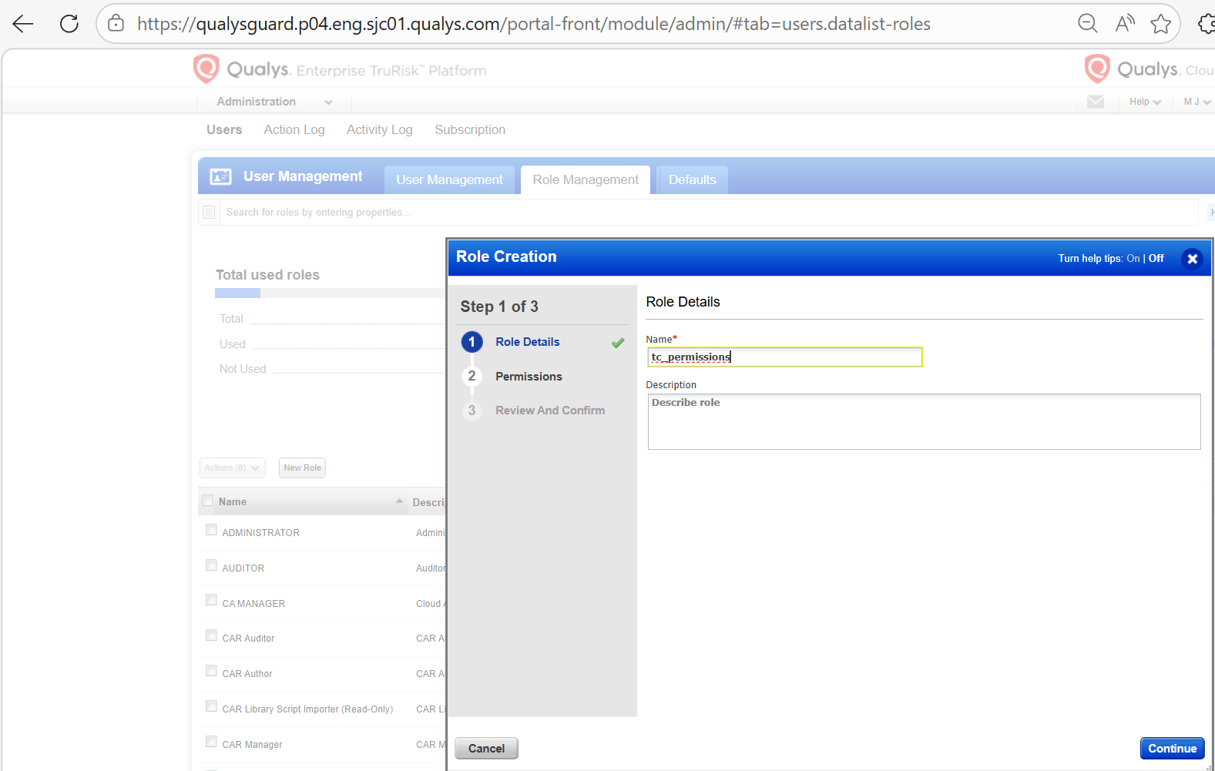Click the CAR Author role name
This screenshot has width=1215, height=771.
[x=247, y=674]
